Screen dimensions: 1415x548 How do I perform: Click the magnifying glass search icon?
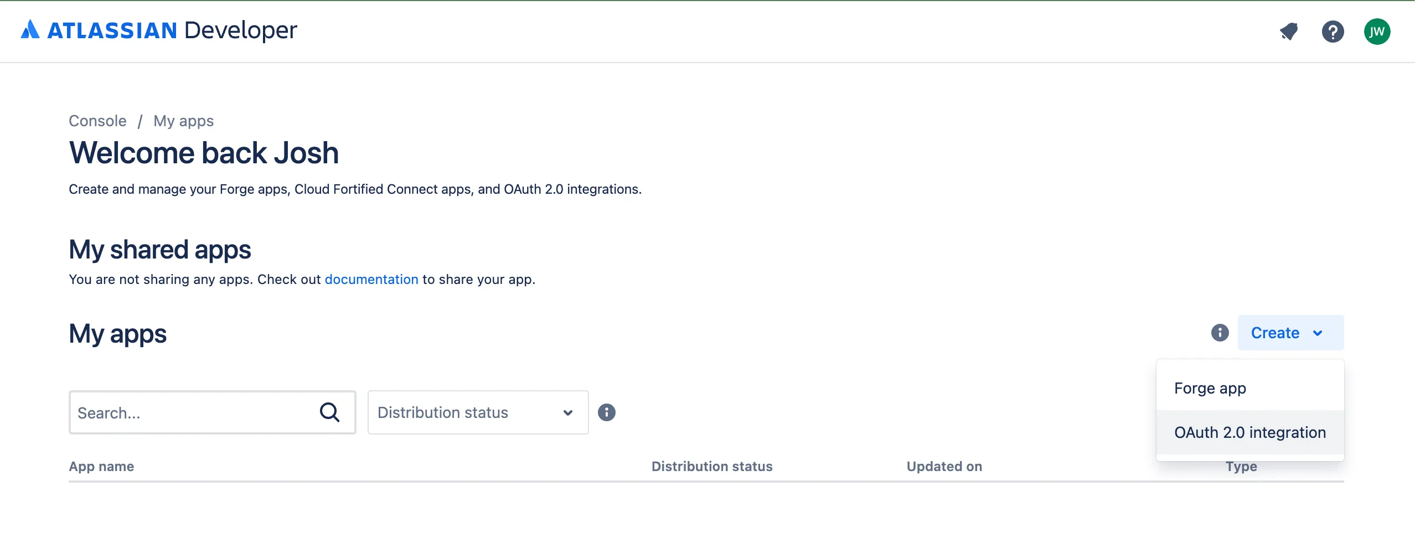329,412
